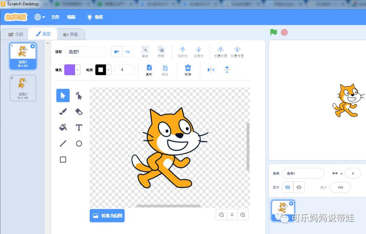Click the Paste icon
Screen dimensions: 366x234
pyautogui.click(x=165, y=70)
